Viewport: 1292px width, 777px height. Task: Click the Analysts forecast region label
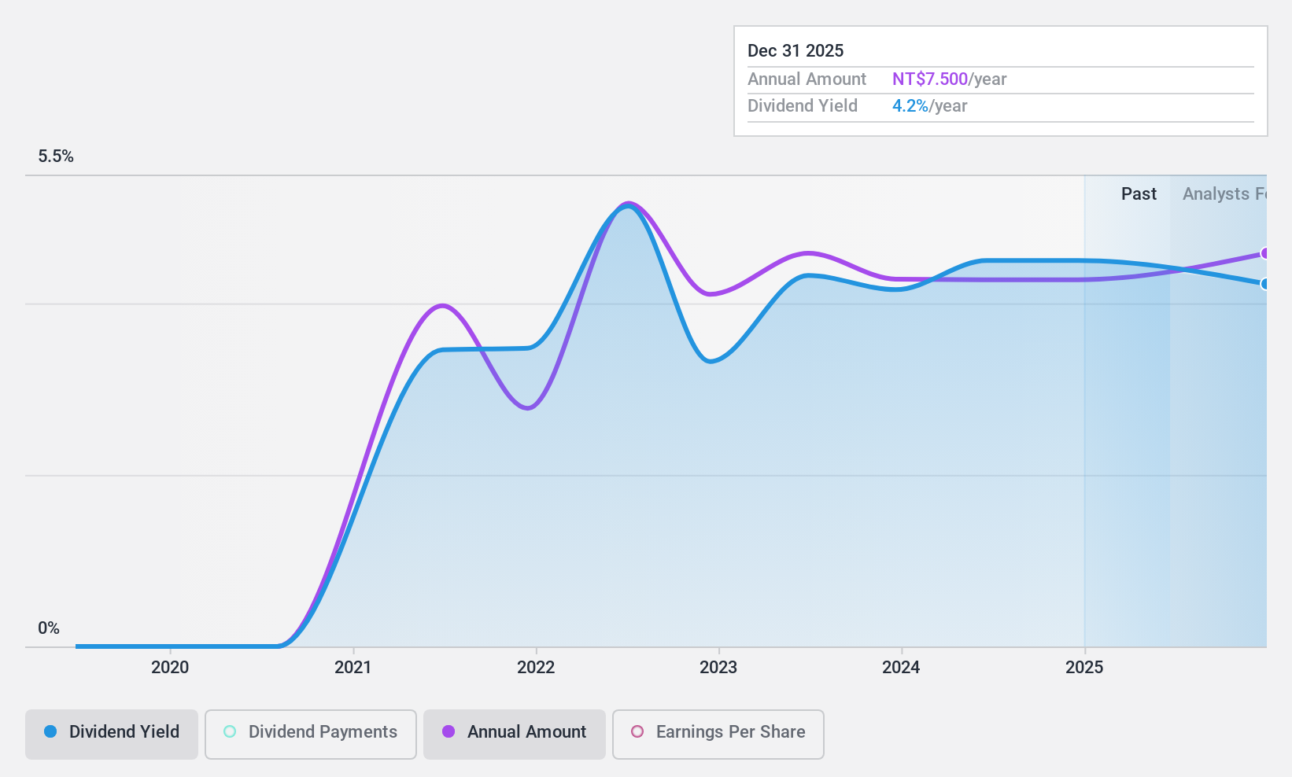[x=1224, y=194]
